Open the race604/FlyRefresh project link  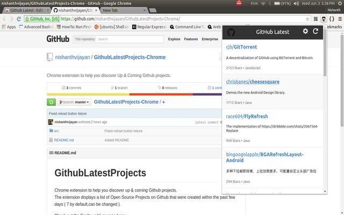coord(247,116)
